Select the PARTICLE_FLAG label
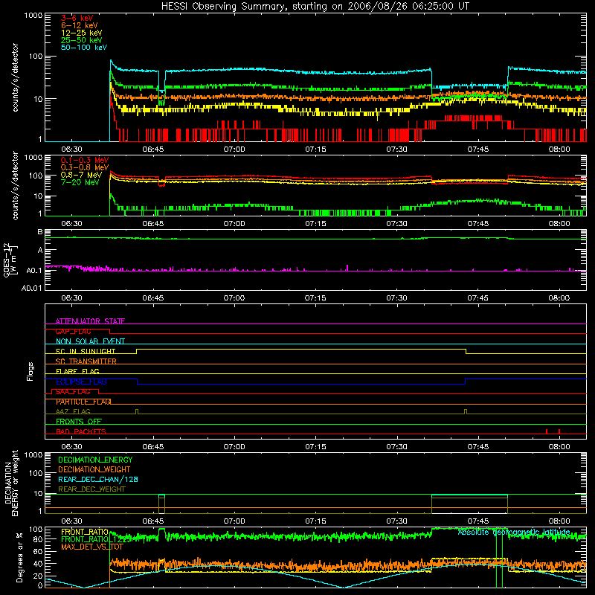 [83, 402]
